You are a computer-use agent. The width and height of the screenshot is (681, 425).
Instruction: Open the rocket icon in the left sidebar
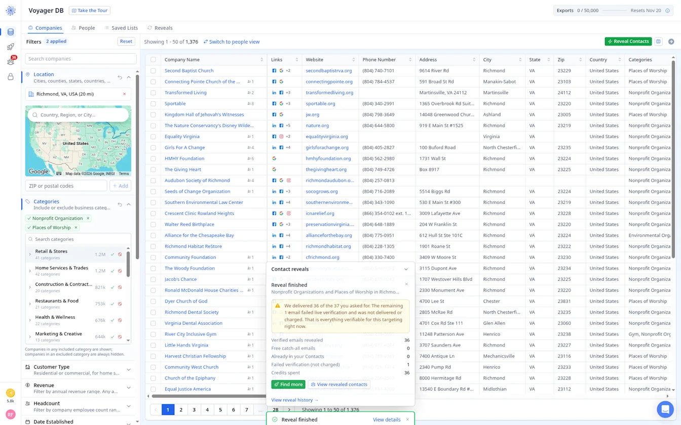pyautogui.click(x=11, y=47)
